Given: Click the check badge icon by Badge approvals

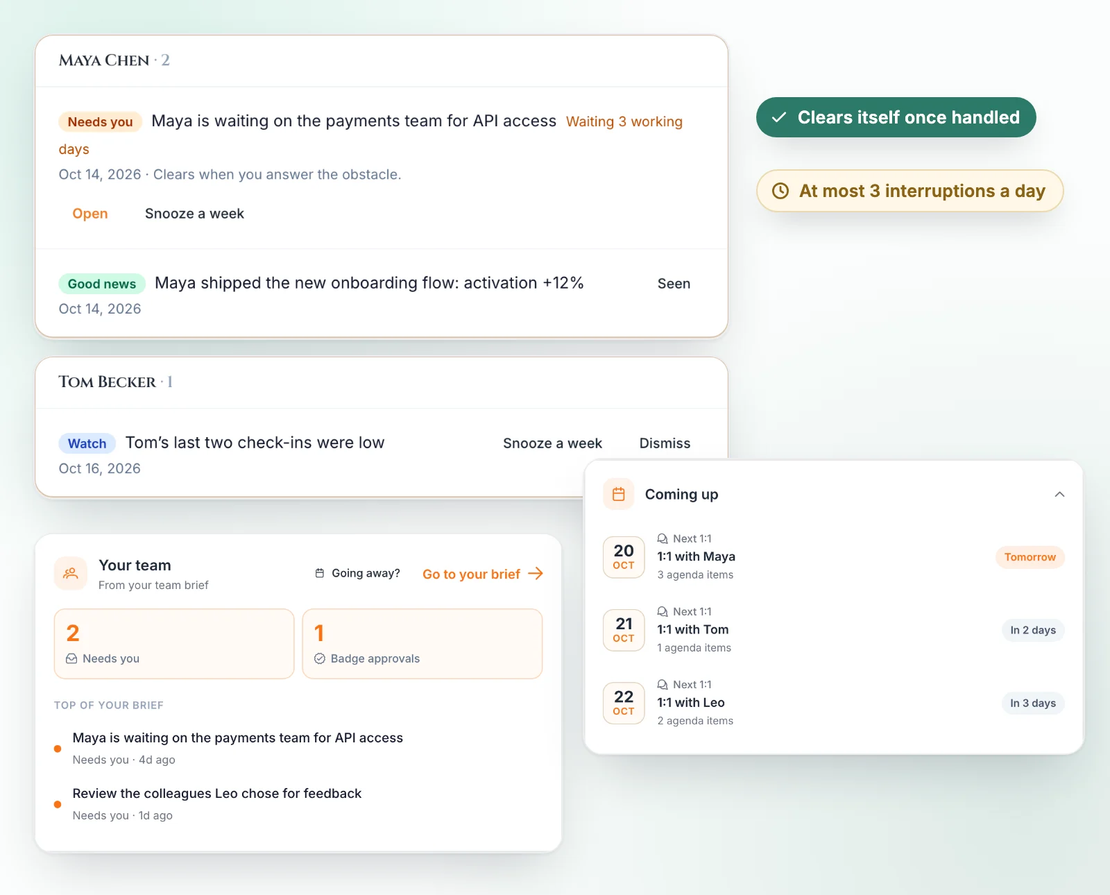Looking at the screenshot, I should coord(320,658).
